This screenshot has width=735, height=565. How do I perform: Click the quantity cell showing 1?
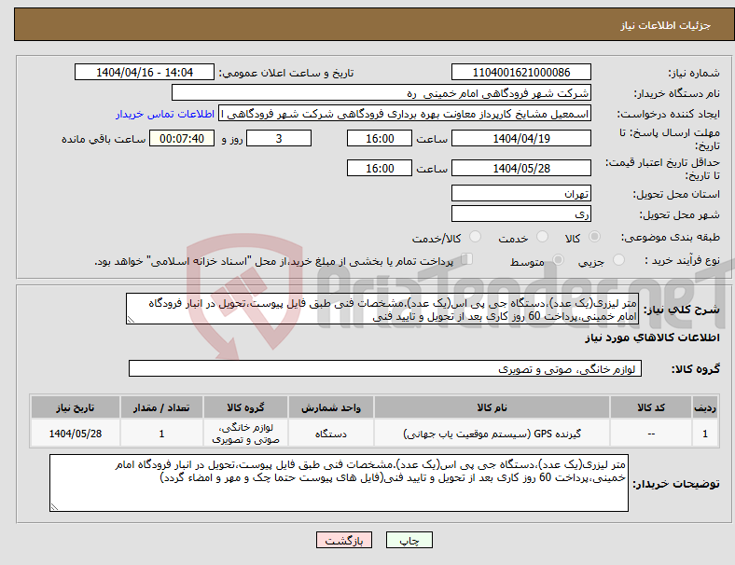[x=161, y=434]
